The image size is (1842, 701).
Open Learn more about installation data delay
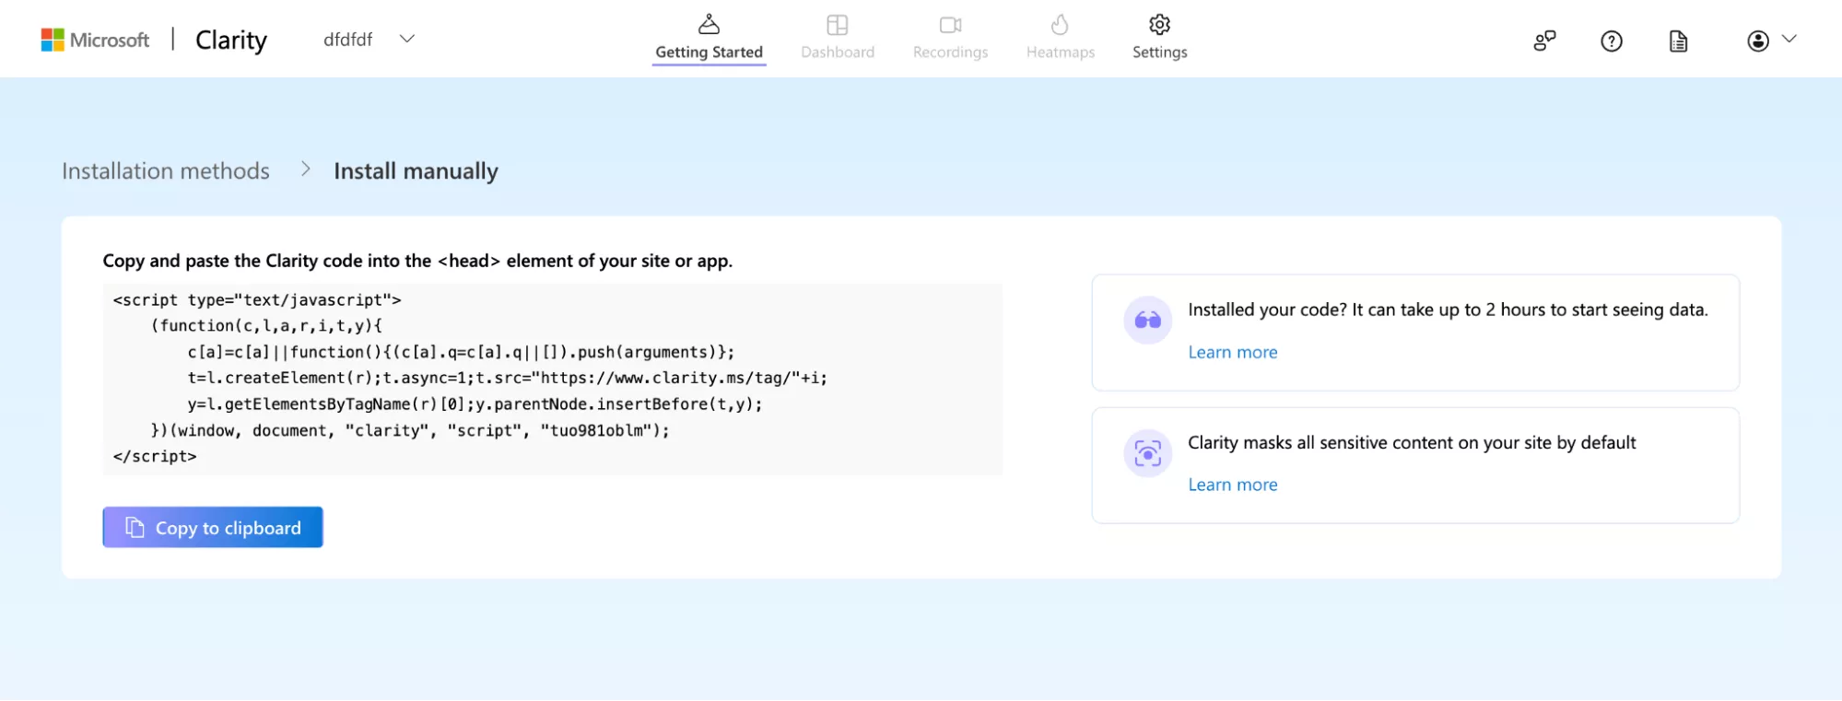pos(1232,352)
